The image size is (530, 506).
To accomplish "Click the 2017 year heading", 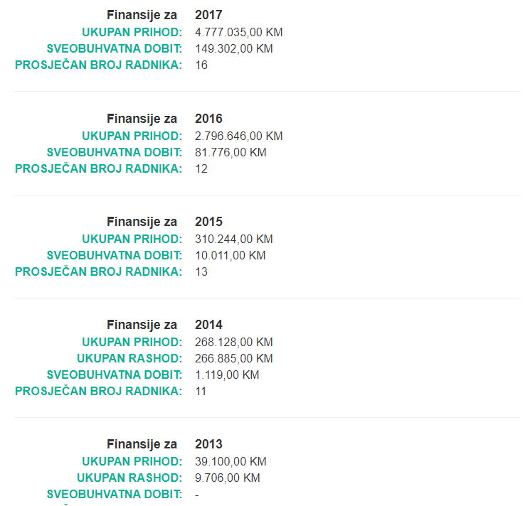I will (208, 15).
